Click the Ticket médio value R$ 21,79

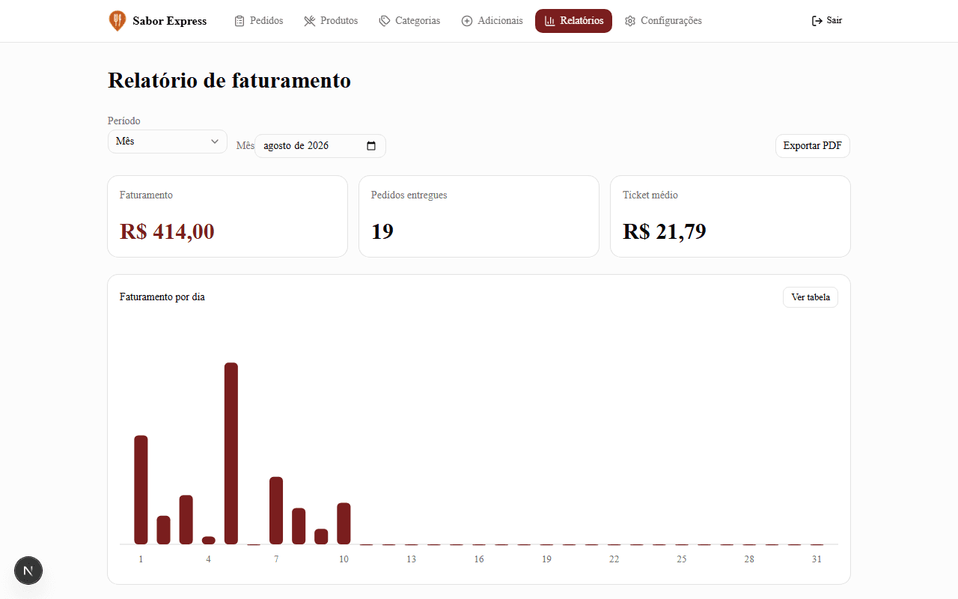tap(665, 231)
